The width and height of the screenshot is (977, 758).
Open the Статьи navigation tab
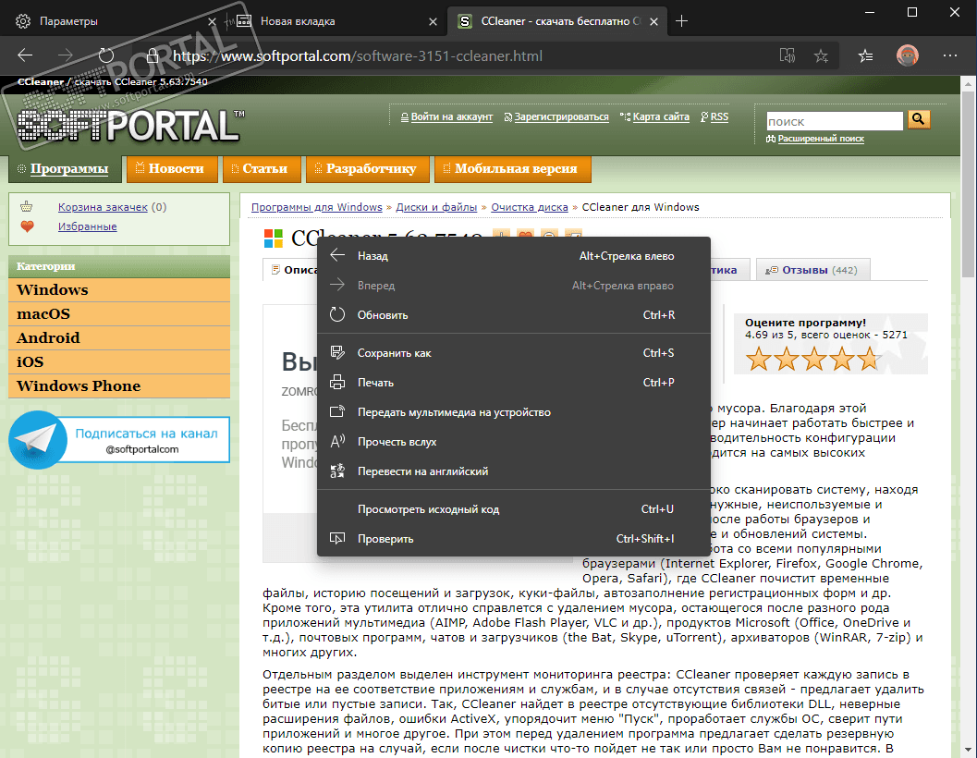pyautogui.click(x=261, y=168)
